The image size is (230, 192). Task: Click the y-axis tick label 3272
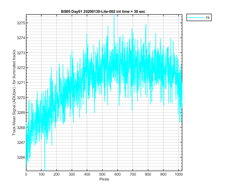(x=21, y=68)
